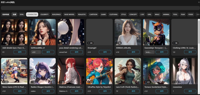Open Retro Game pixel art thumbnail
Image resolution: width=200 pixels, height=95 pixels.
[14, 71]
